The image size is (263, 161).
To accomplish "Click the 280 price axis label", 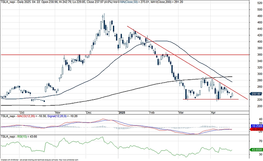I will pos(260,80).
